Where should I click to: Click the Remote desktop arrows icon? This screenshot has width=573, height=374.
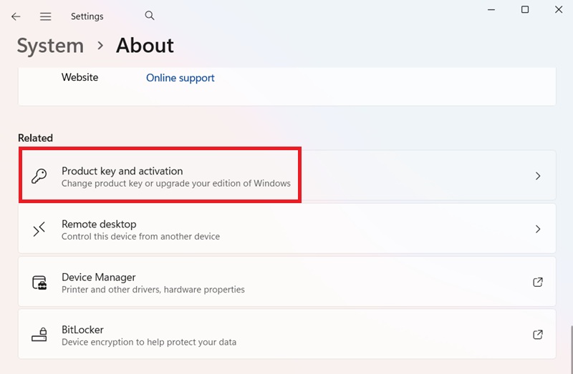[39, 230]
